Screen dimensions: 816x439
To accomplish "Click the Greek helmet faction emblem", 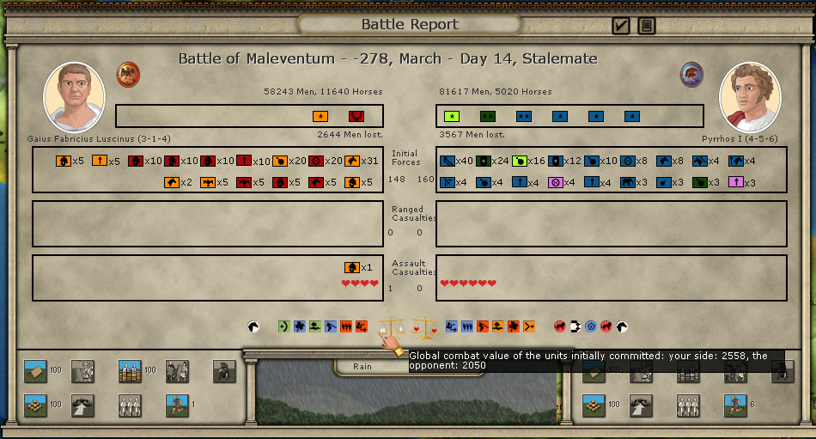I will (x=691, y=74).
